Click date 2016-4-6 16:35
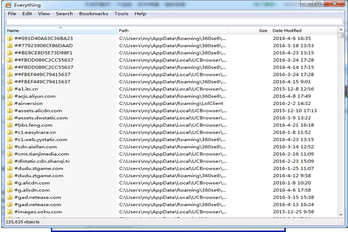 (x=291, y=38)
